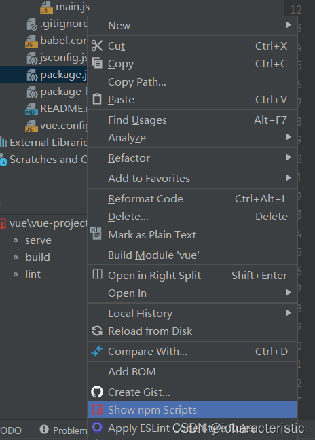This screenshot has height=440, width=315.
Task: Click the README markdown file icon
Action: point(31,109)
